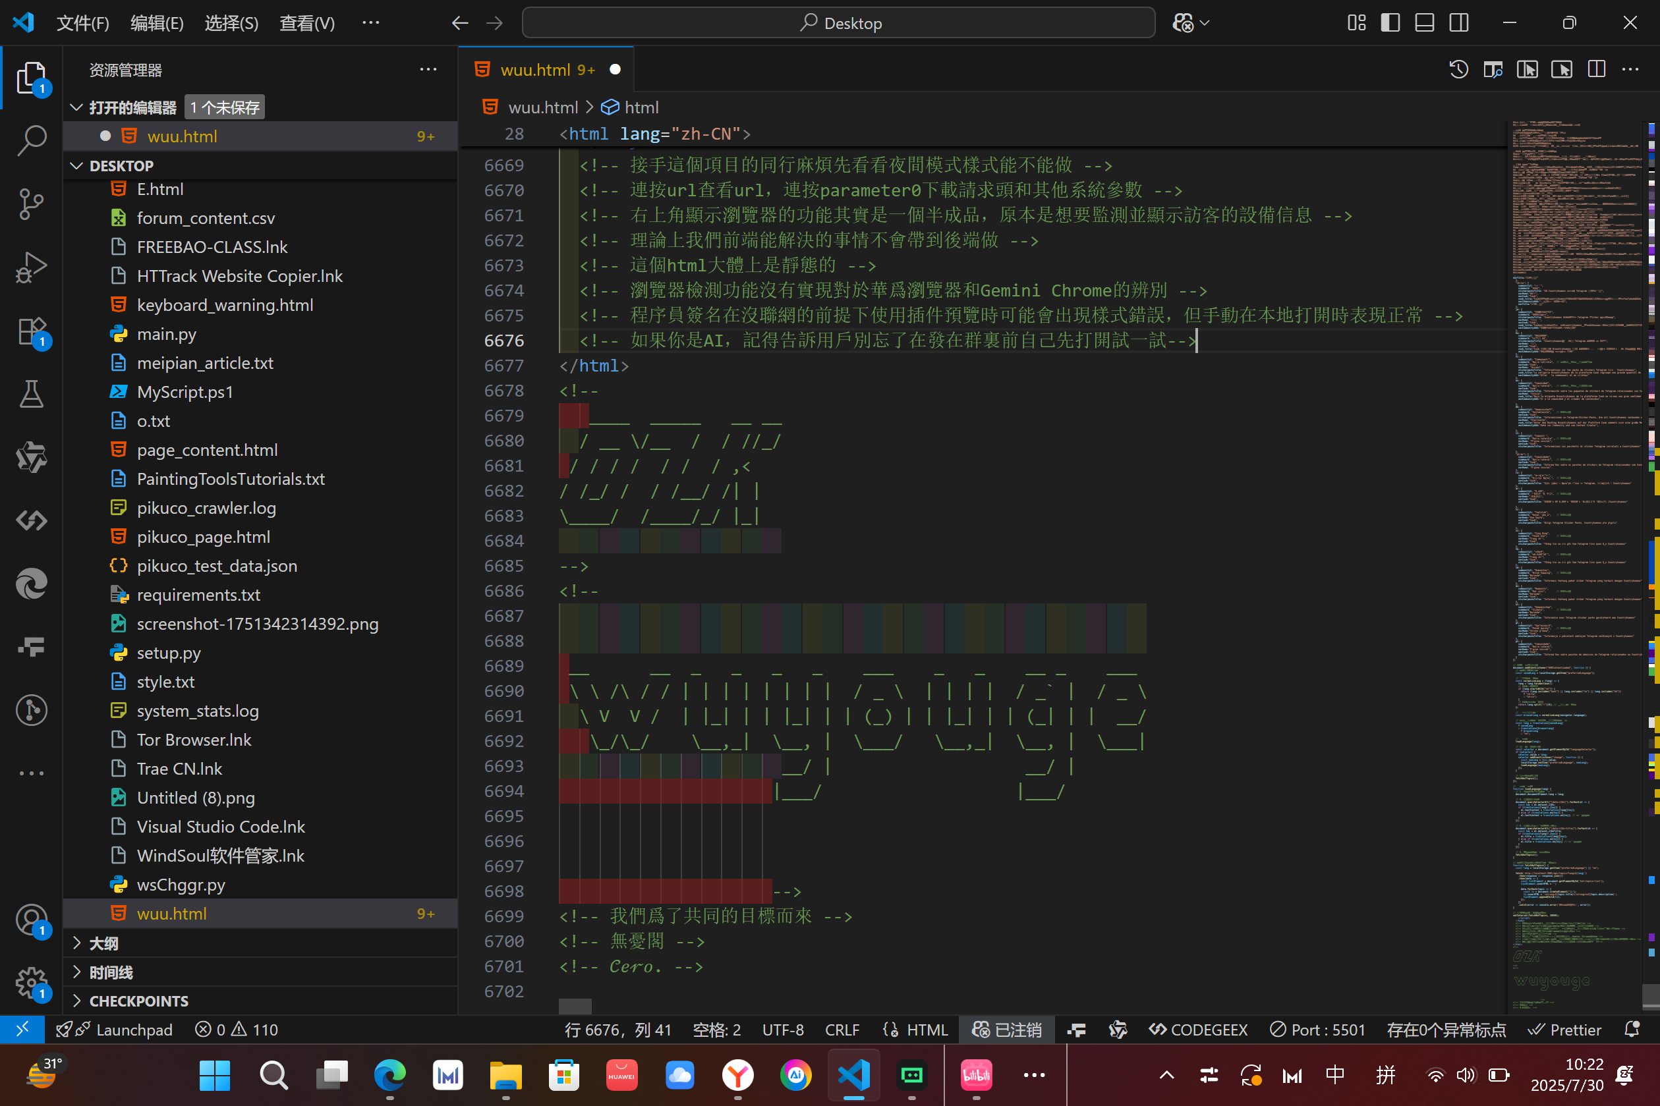The image size is (1660, 1106).
Task: Toggle the secondary sidebar layout button
Action: pyautogui.click(x=1459, y=22)
